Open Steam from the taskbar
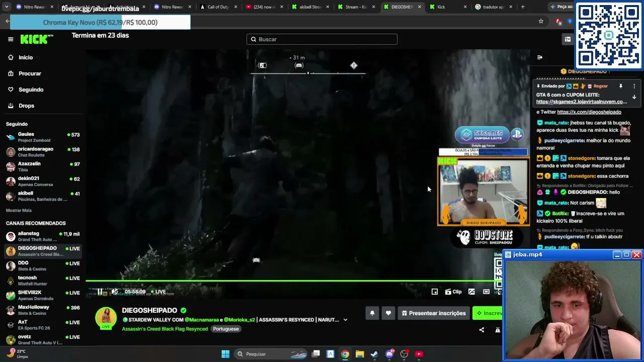 [374, 354]
